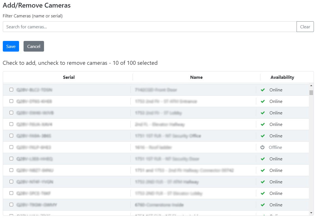The height and width of the screenshot is (219, 317).
Task: Click the green checkmark for the ATM Entrance camera
Action: point(263,102)
